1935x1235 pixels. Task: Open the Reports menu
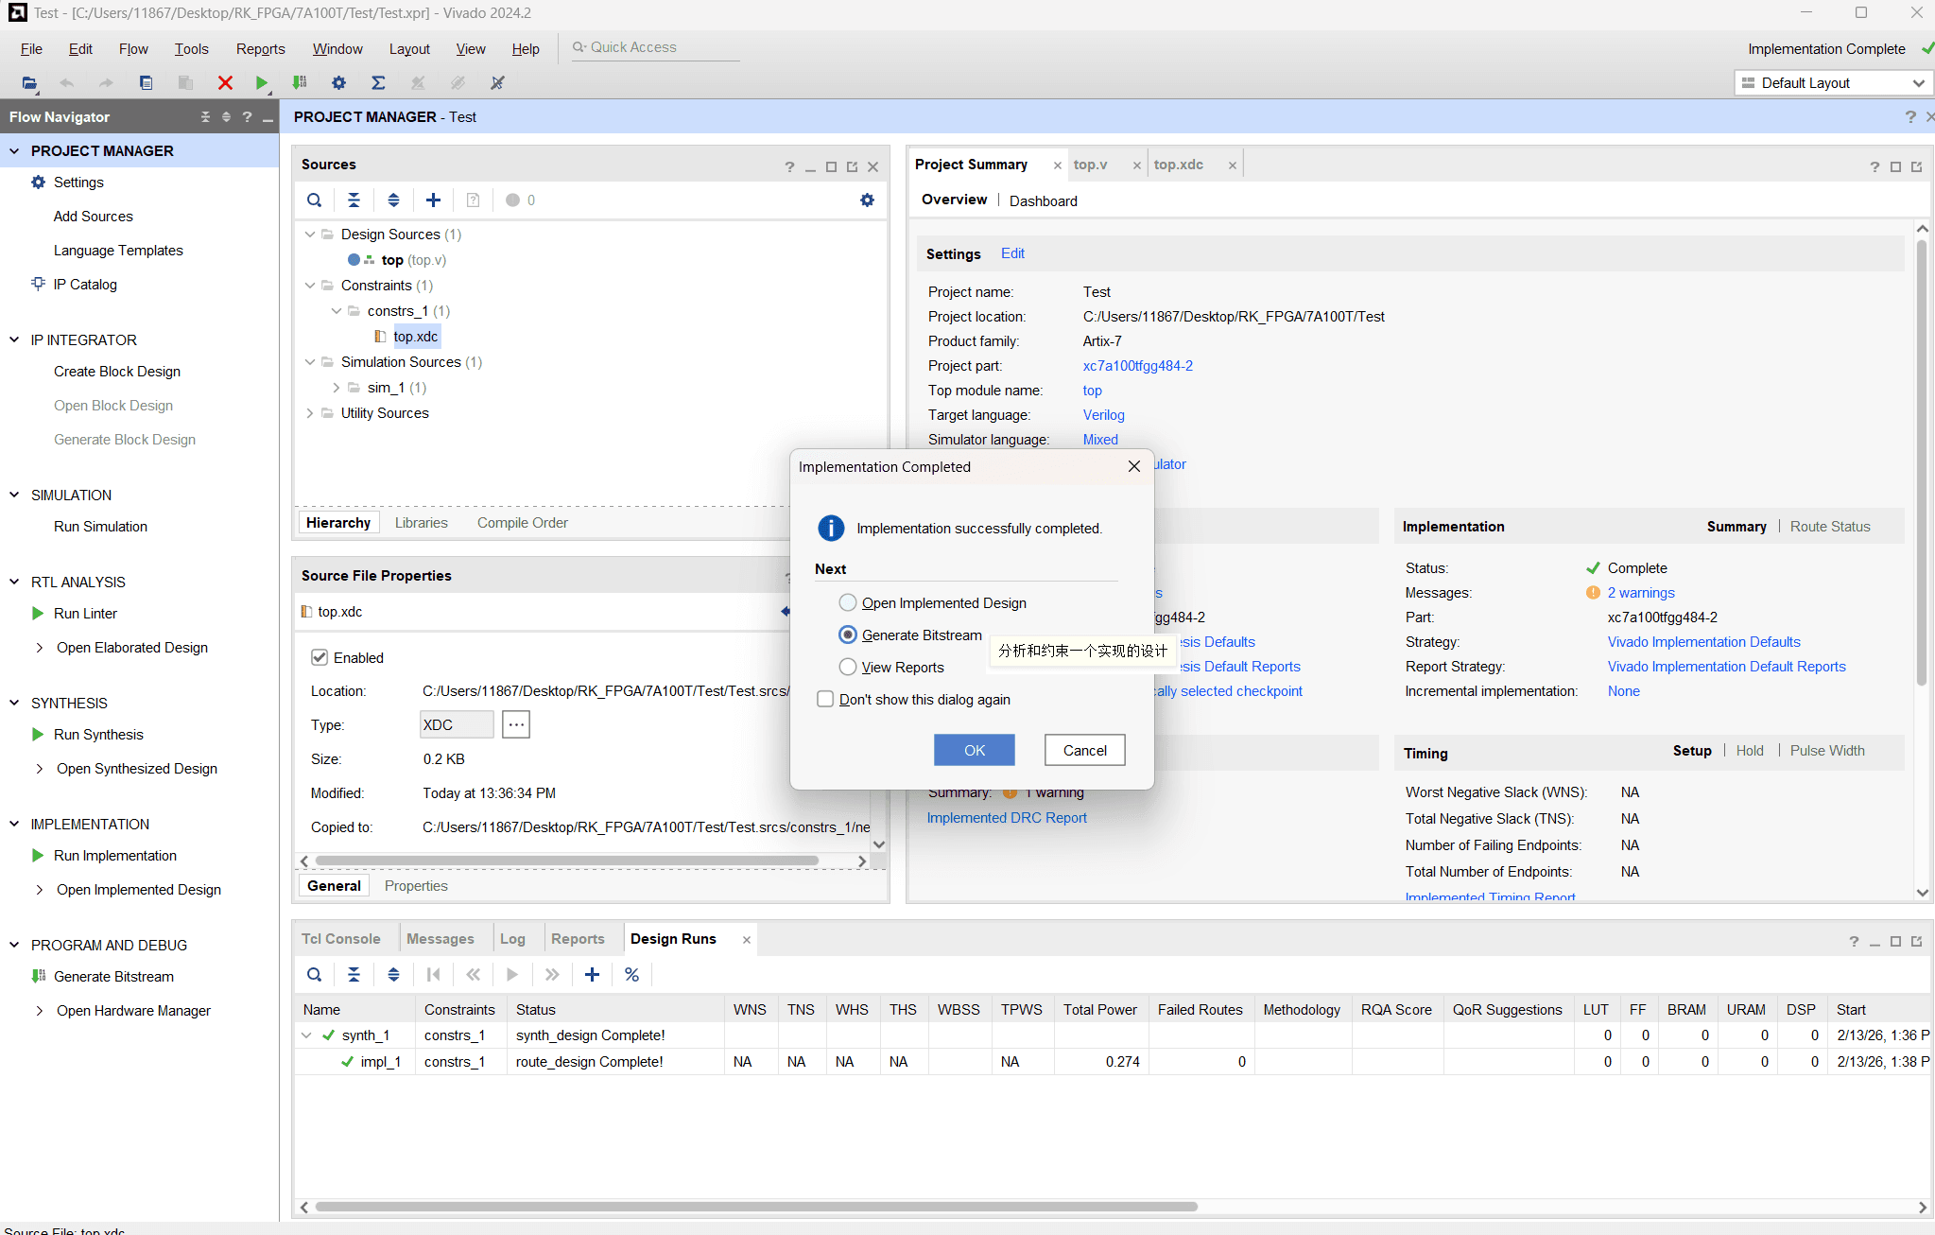click(x=260, y=49)
